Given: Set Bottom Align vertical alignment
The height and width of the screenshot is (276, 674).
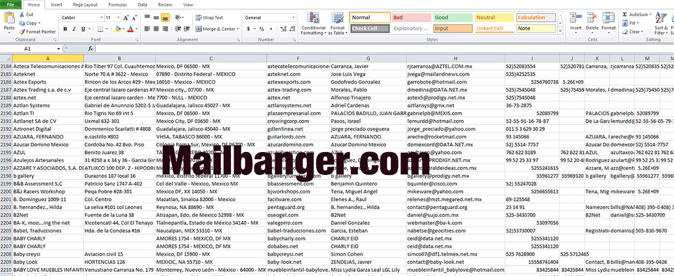Looking at the screenshot, I should pyautogui.click(x=165, y=17).
